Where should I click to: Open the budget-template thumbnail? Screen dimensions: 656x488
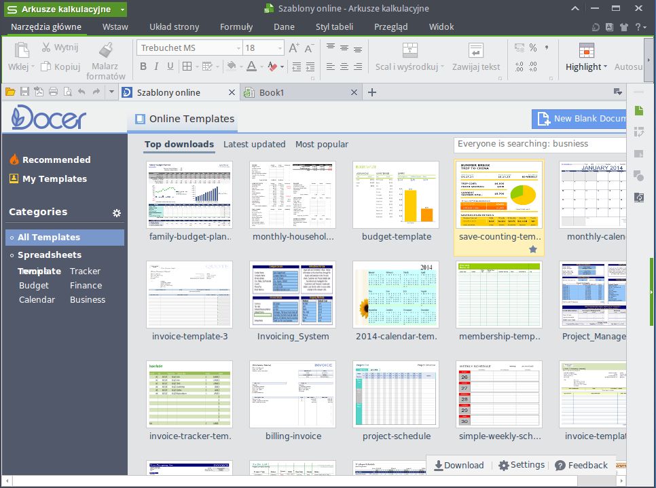(x=396, y=194)
